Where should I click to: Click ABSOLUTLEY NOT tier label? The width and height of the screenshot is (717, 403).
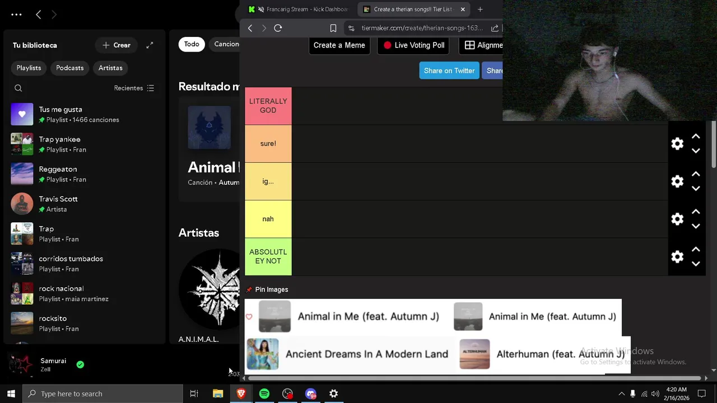pyautogui.click(x=268, y=256)
